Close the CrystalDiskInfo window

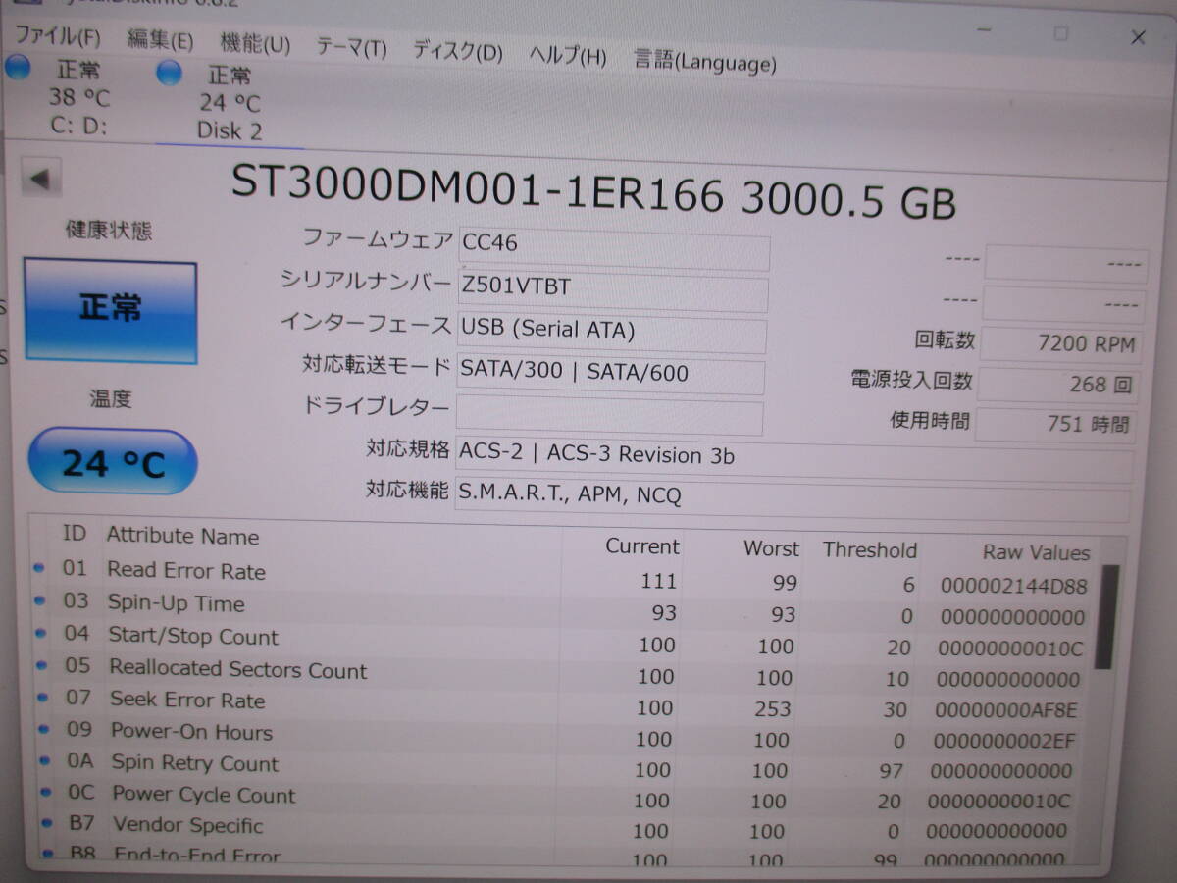(1138, 37)
